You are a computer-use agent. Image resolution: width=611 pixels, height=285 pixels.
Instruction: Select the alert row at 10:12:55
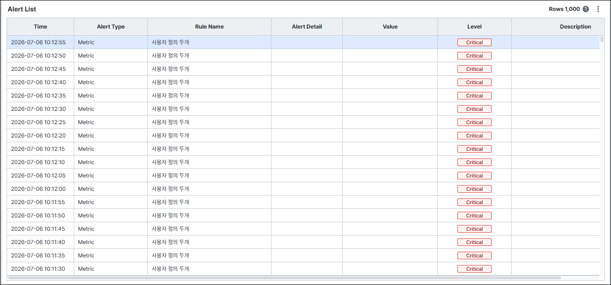pyautogui.click(x=303, y=42)
